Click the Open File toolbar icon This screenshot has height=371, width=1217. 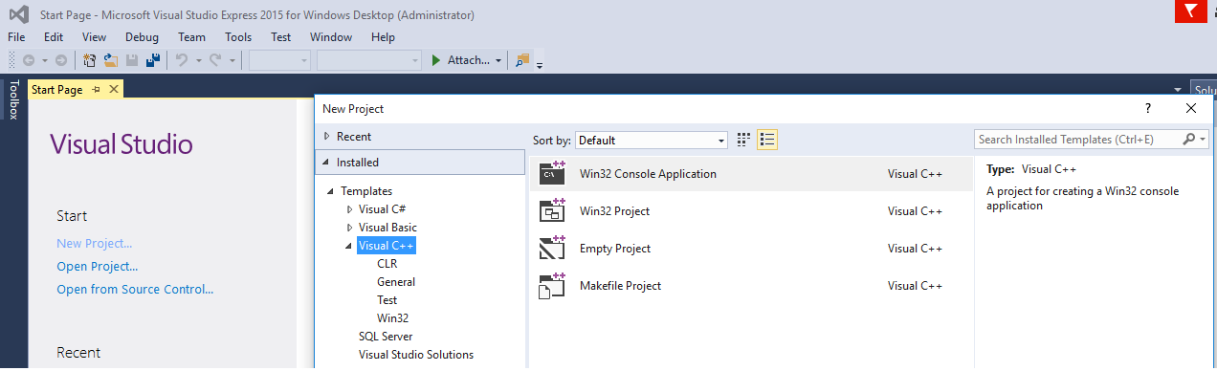[111, 60]
